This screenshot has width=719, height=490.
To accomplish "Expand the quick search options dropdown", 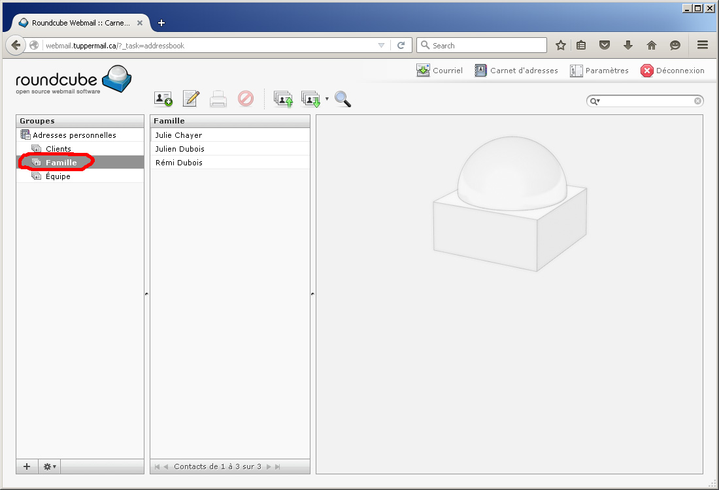I will pyautogui.click(x=595, y=101).
